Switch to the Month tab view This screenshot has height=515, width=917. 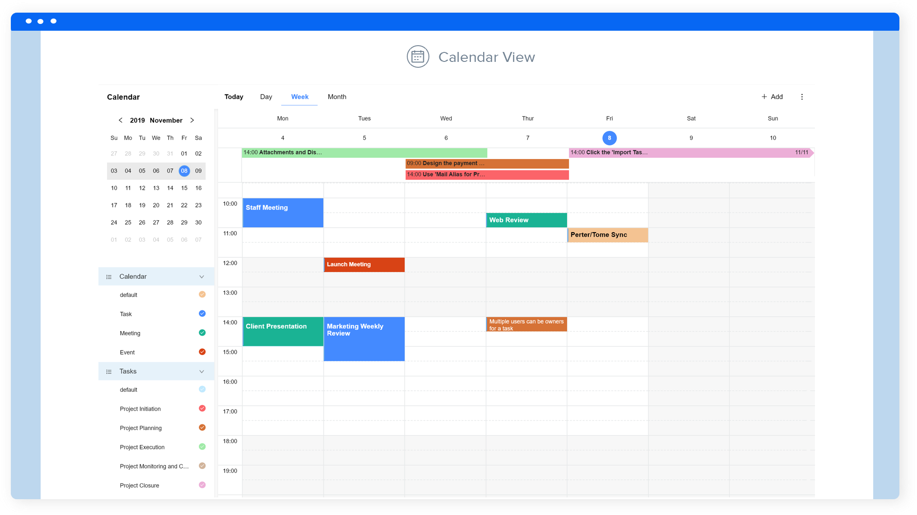(x=337, y=96)
